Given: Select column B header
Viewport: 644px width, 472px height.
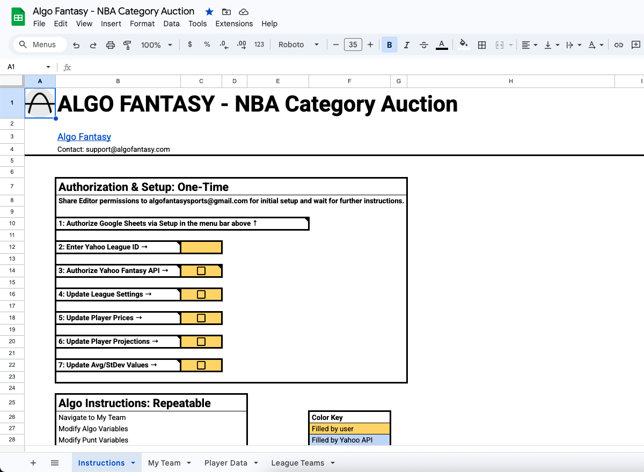Looking at the screenshot, I should click(x=118, y=81).
